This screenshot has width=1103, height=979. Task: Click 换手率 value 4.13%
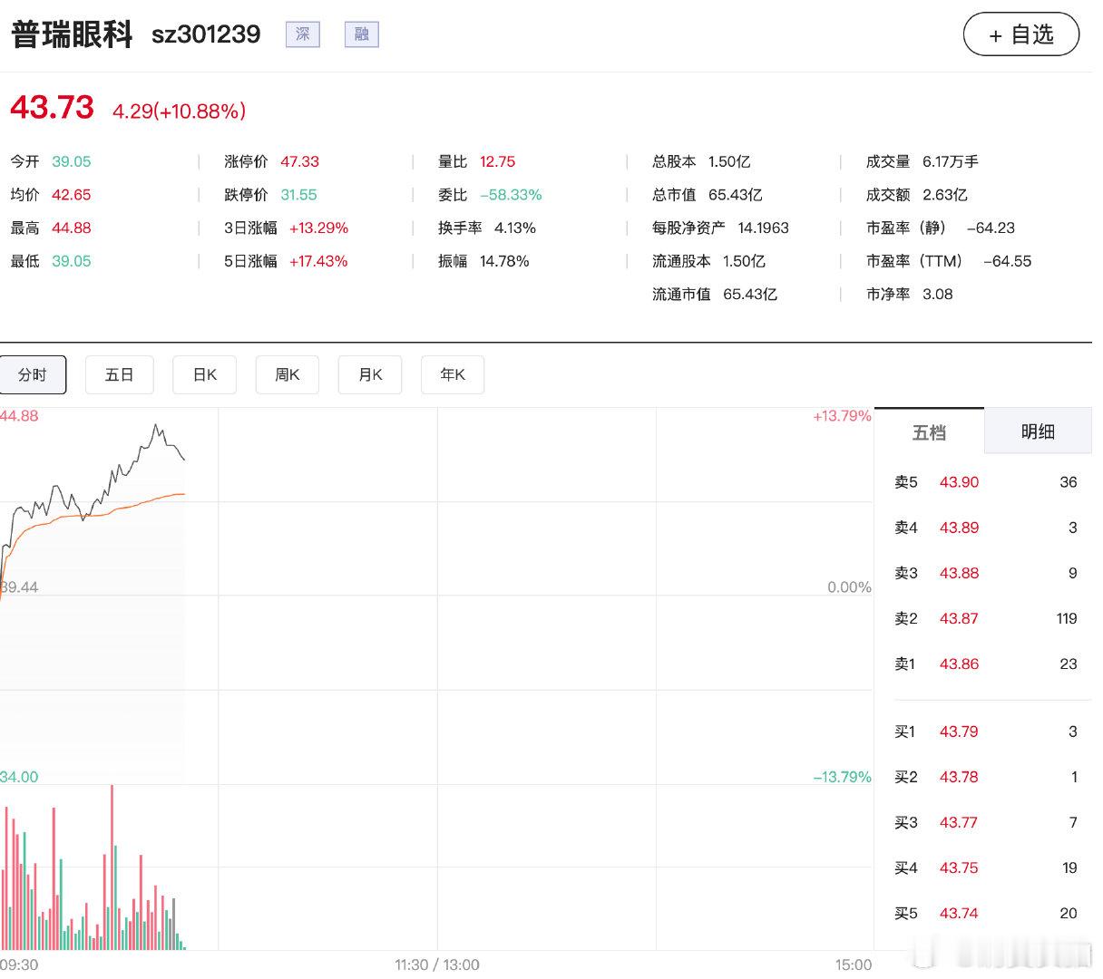[515, 228]
